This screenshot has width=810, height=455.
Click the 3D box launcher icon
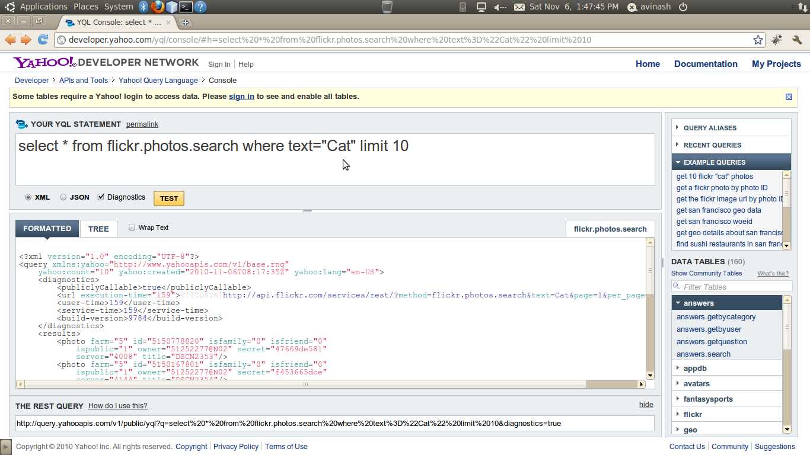171,7
